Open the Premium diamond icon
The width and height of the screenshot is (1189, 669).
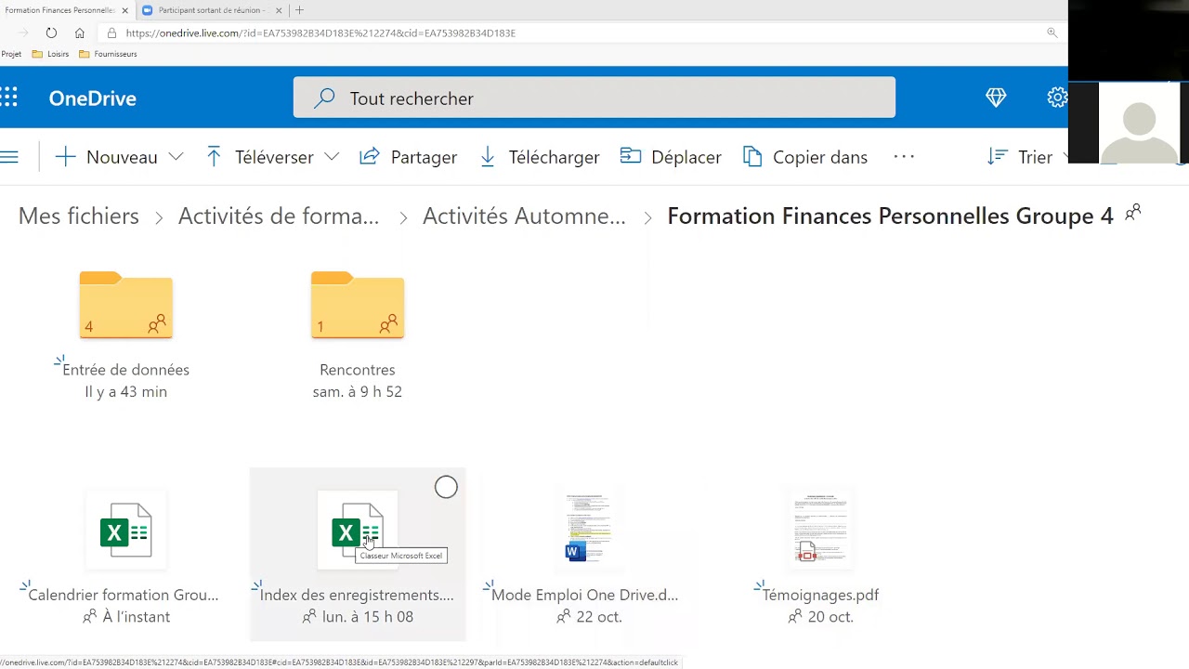click(996, 98)
